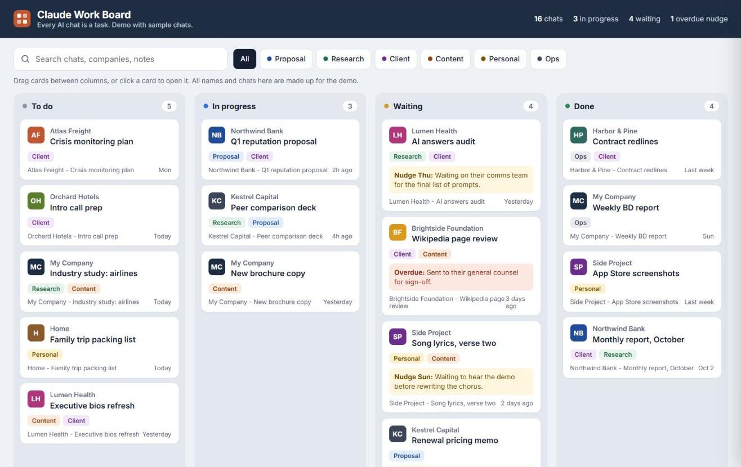Image resolution: width=741 pixels, height=467 pixels.
Task: Click the Personal tag on Family trip packing list
Action: click(x=45, y=354)
